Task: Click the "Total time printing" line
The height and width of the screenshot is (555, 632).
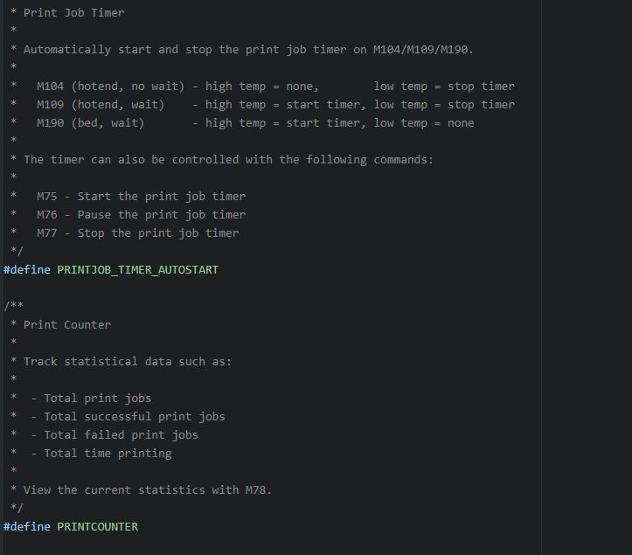Action: (108, 453)
